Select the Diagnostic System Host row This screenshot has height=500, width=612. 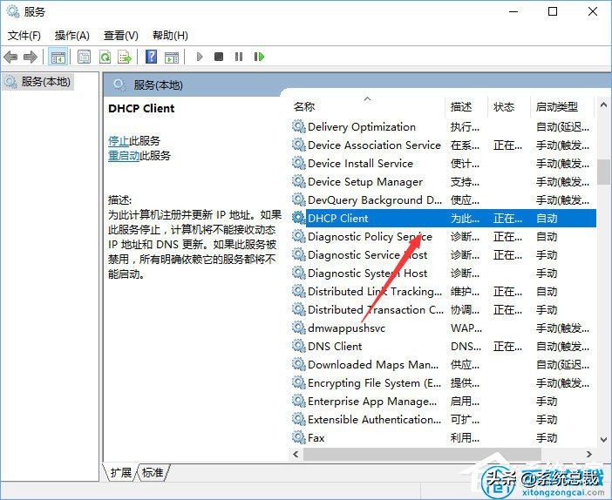(444, 273)
